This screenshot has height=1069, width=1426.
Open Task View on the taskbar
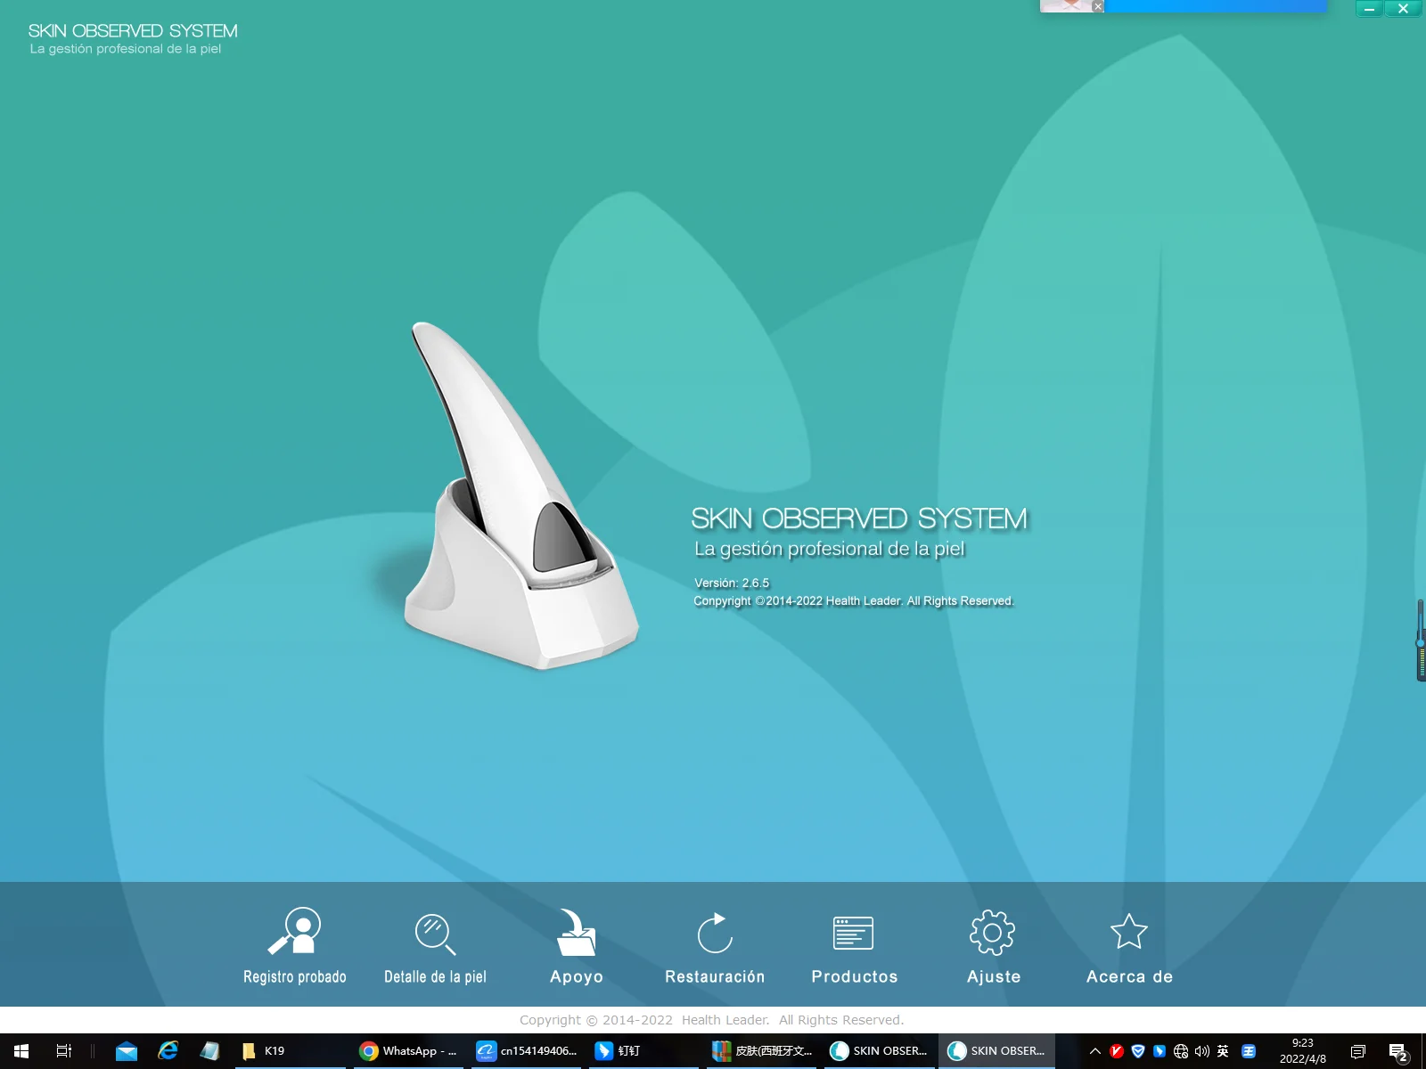[64, 1051]
